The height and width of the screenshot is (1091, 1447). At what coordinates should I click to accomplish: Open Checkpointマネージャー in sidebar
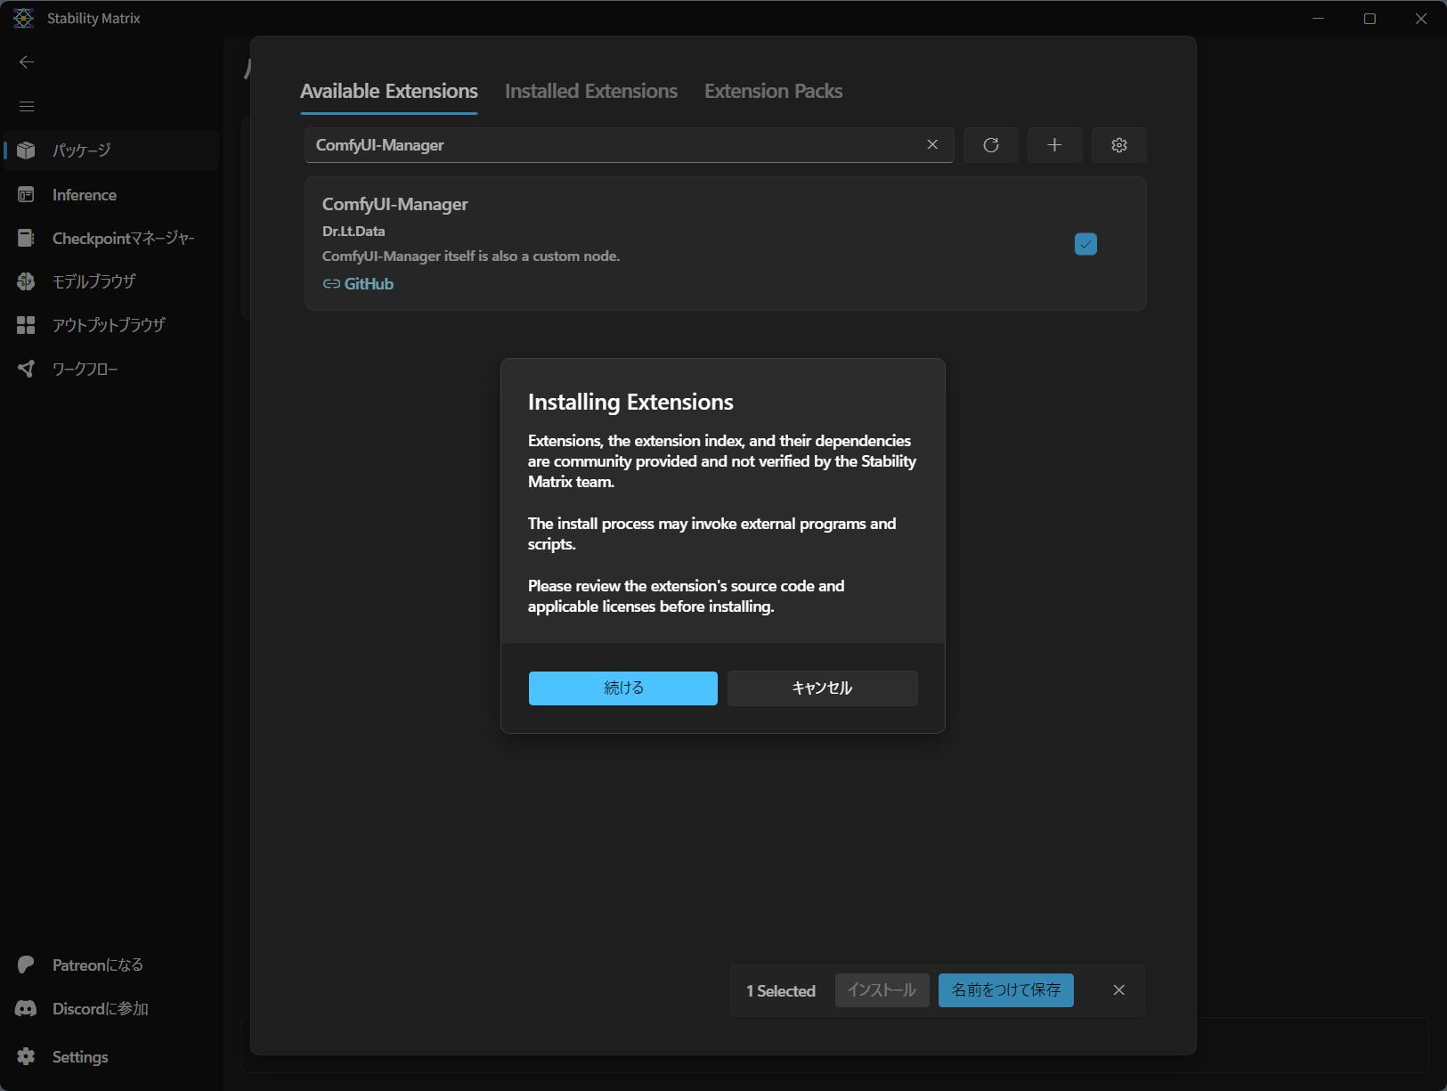[123, 239]
